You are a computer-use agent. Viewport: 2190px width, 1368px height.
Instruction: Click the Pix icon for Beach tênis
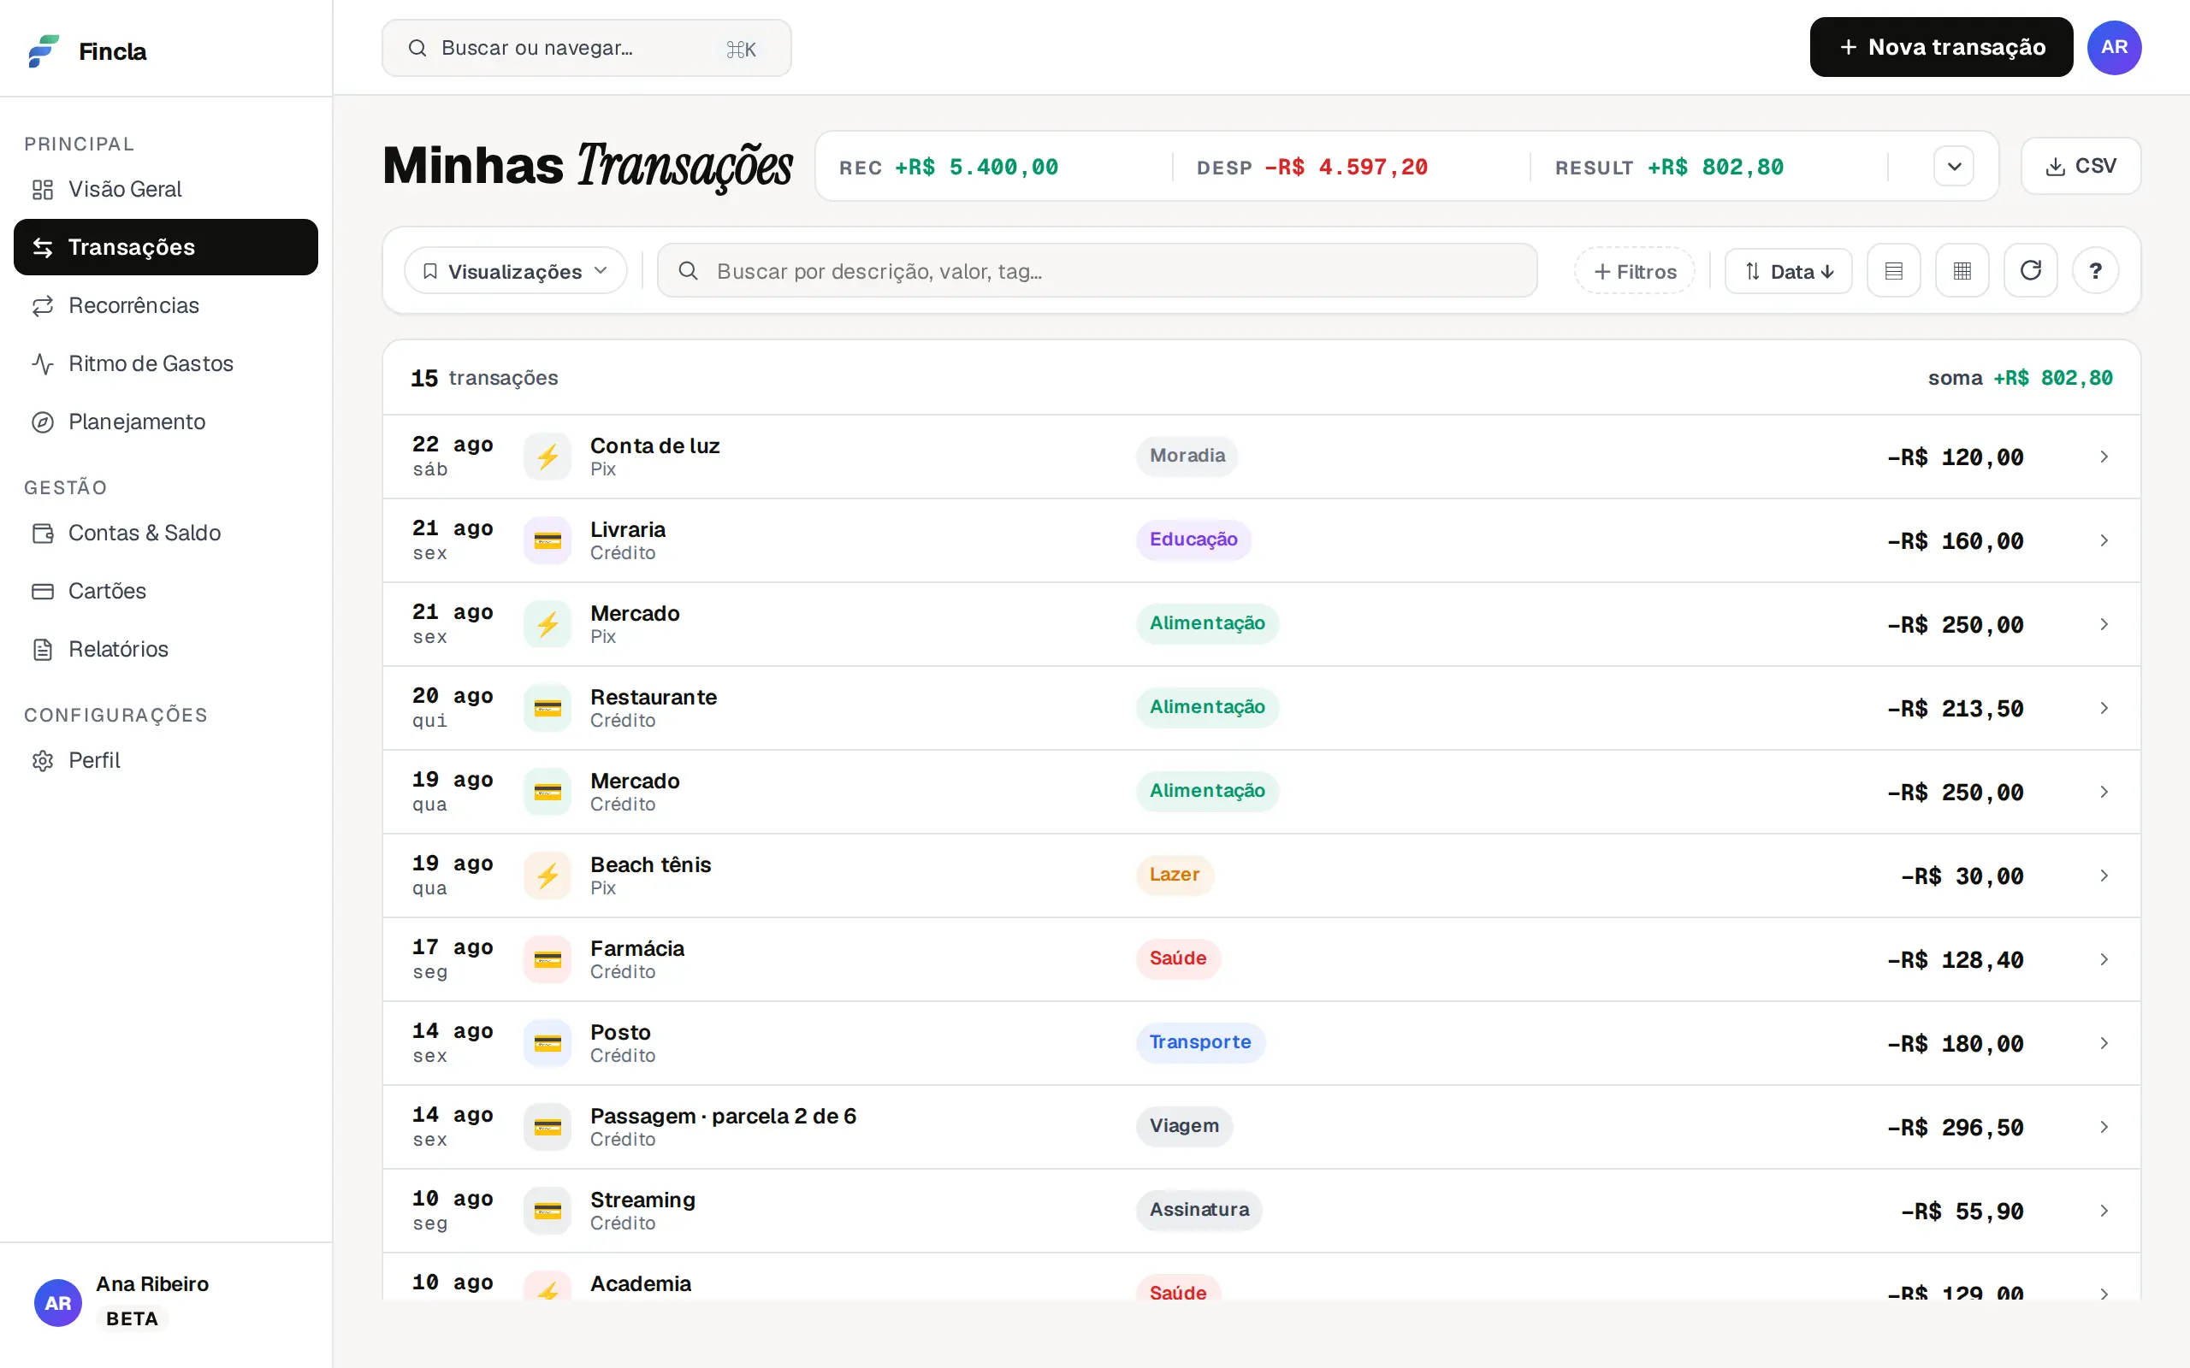tap(547, 876)
